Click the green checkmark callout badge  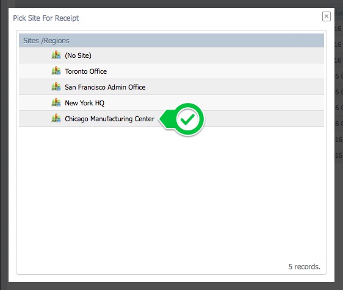(x=182, y=119)
